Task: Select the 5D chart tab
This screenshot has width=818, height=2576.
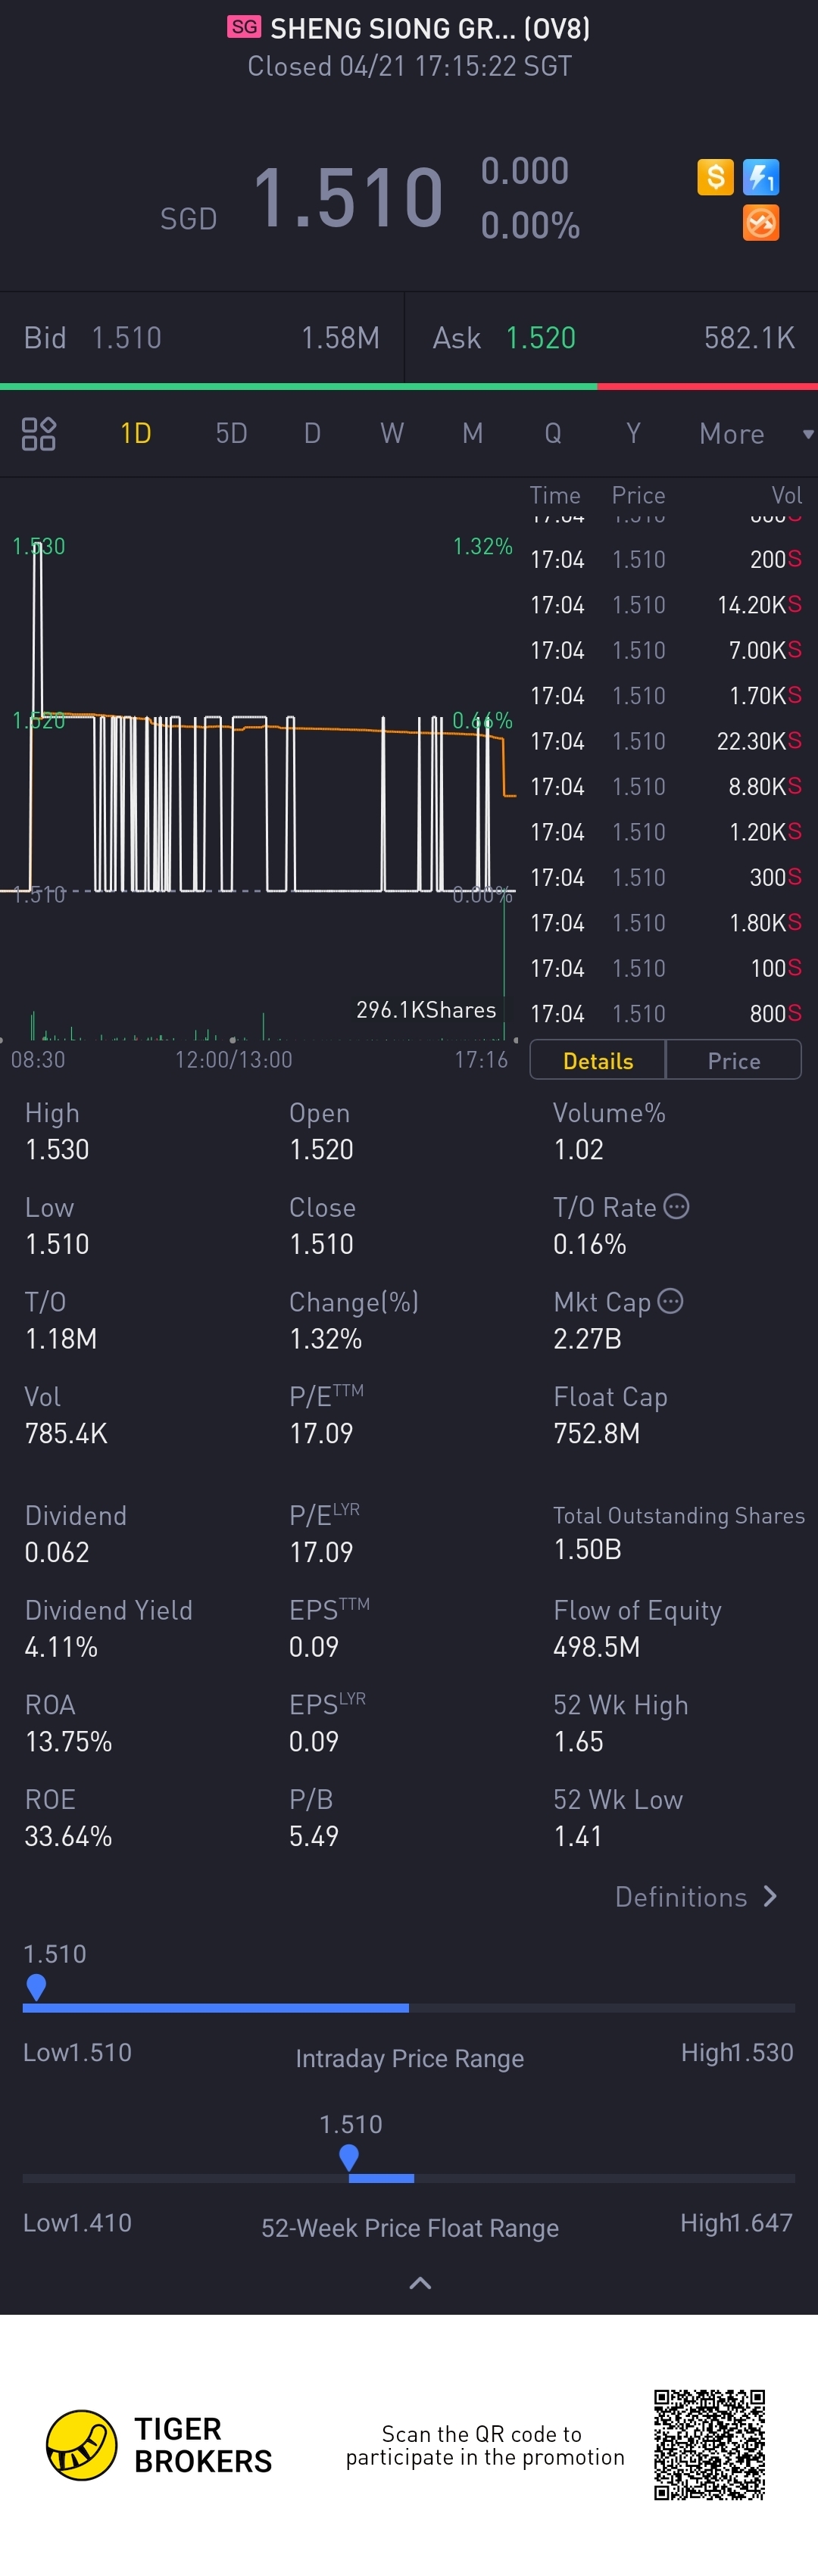Action: pyautogui.click(x=231, y=434)
